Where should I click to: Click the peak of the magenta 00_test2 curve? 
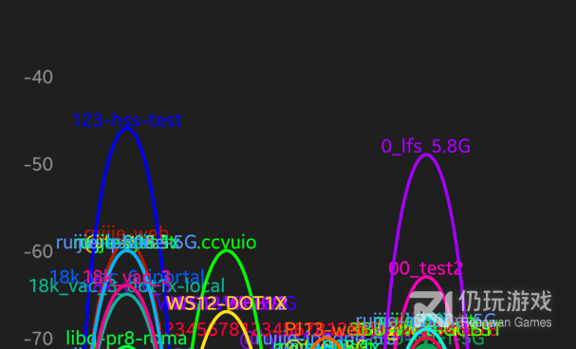point(426,277)
